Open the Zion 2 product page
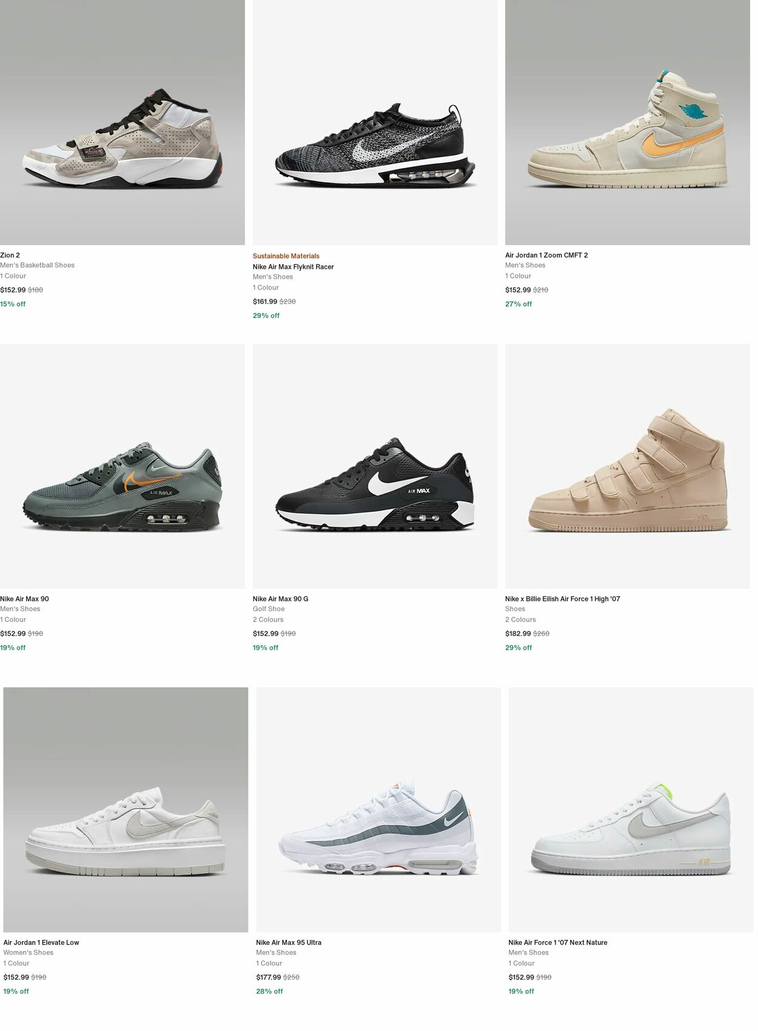758x1031 pixels. (10, 255)
